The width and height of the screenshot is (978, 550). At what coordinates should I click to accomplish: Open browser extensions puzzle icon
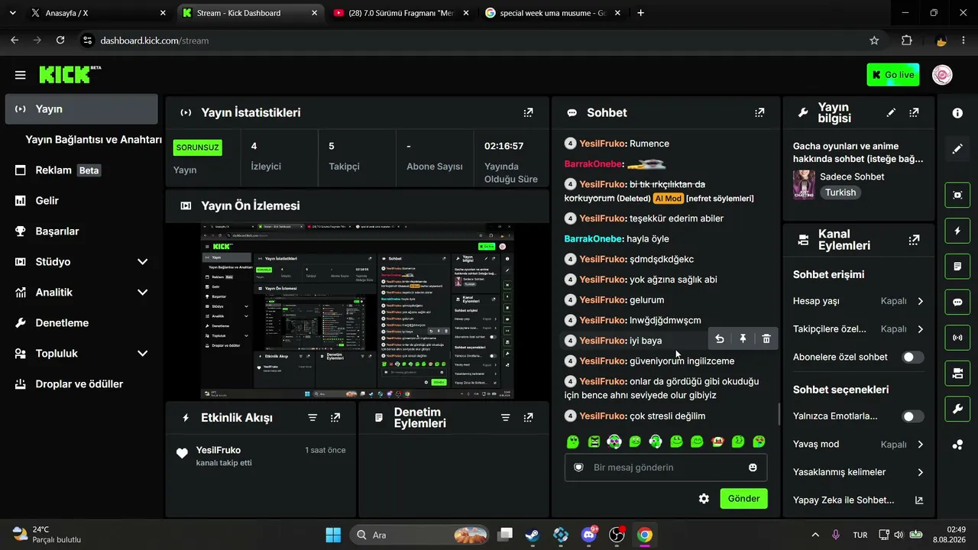[907, 40]
